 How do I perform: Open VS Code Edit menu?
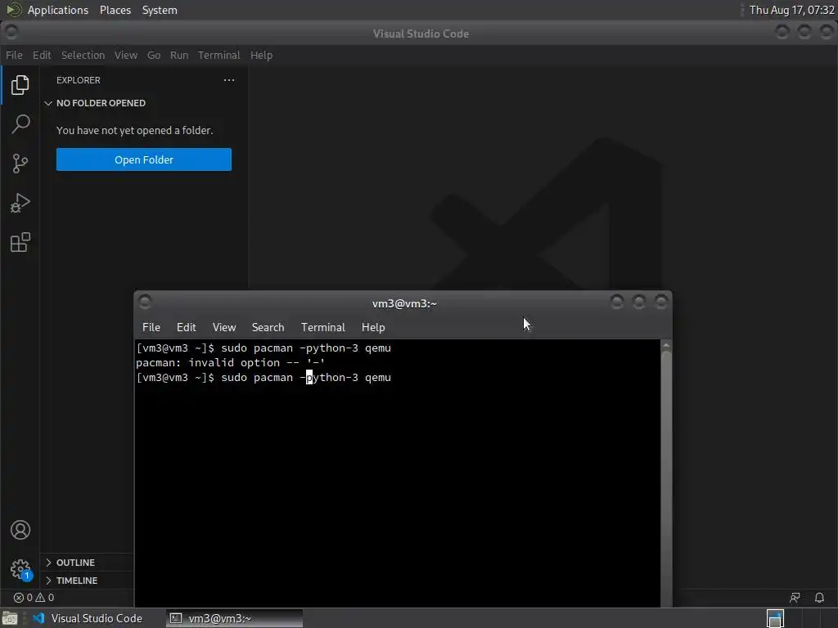point(42,55)
